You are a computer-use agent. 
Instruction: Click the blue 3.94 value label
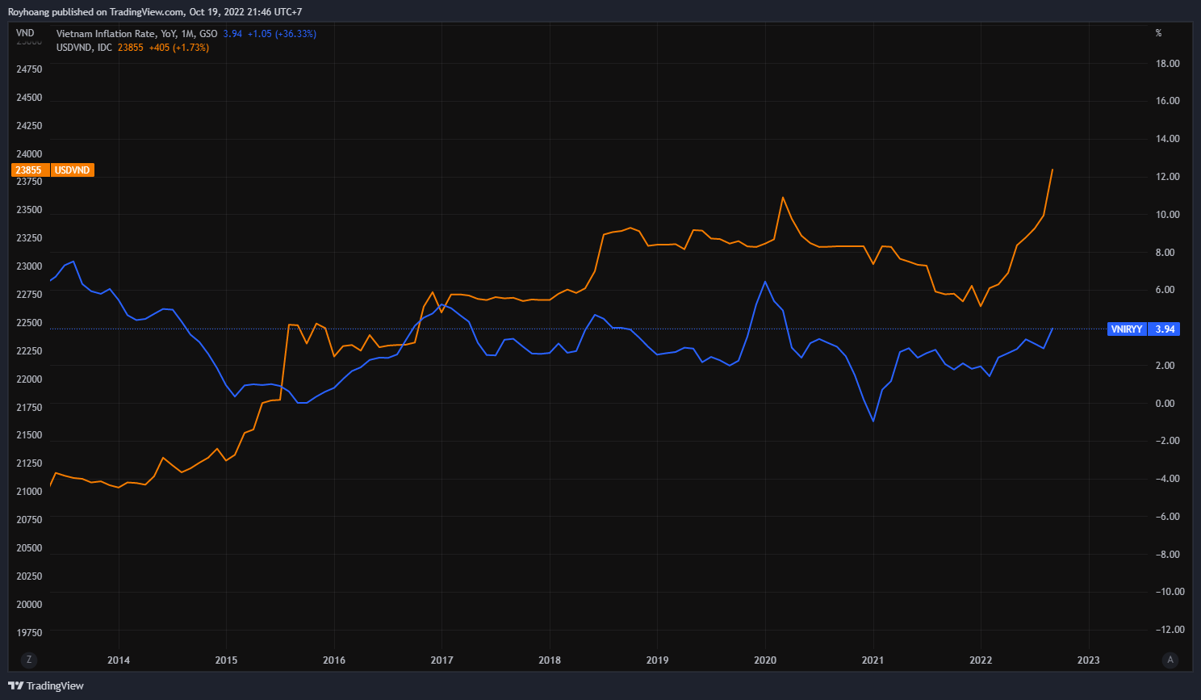[1165, 329]
